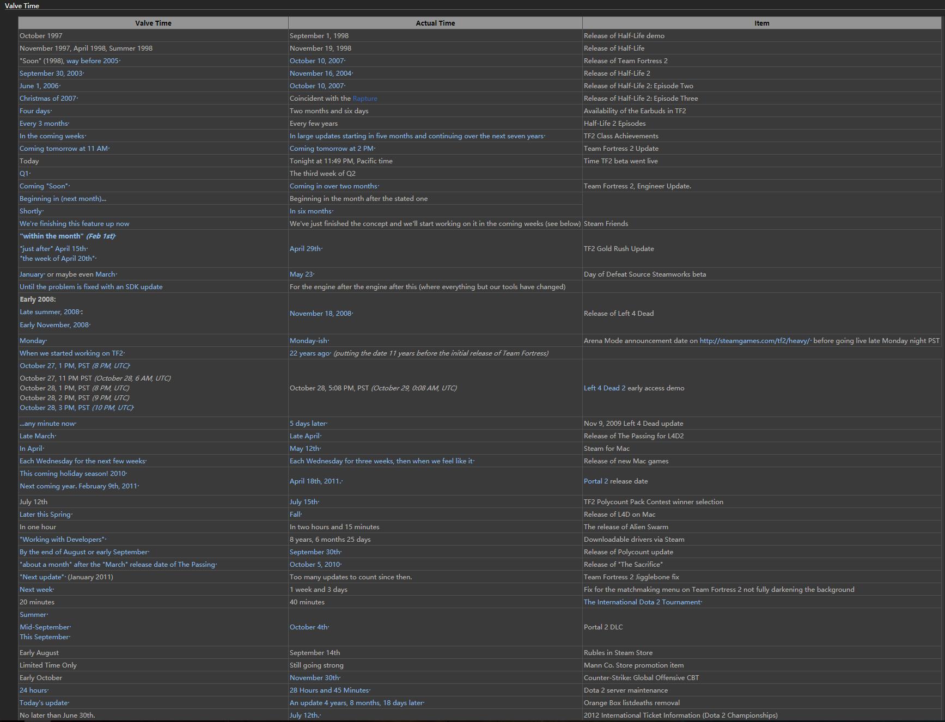
Task: Open 'The International Dota 2 Tournament' link
Action: click(642, 602)
